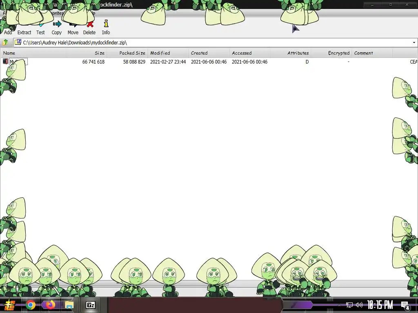The width and height of the screenshot is (418, 313).
Task: Sort by the Modified column
Action: tap(168, 53)
